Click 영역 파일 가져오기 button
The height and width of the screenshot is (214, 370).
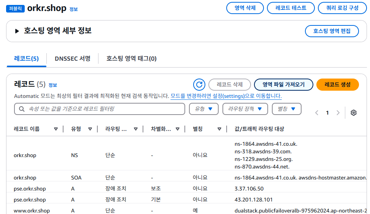click(x=284, y=85)
